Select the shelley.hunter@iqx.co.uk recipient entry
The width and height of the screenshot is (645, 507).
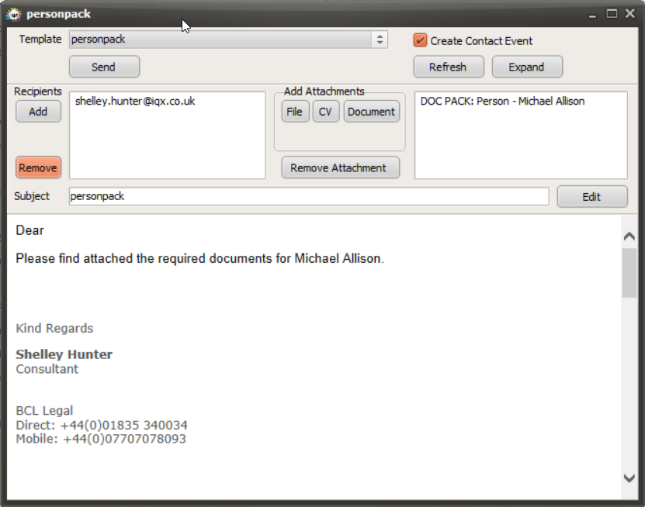pos(135,102)
